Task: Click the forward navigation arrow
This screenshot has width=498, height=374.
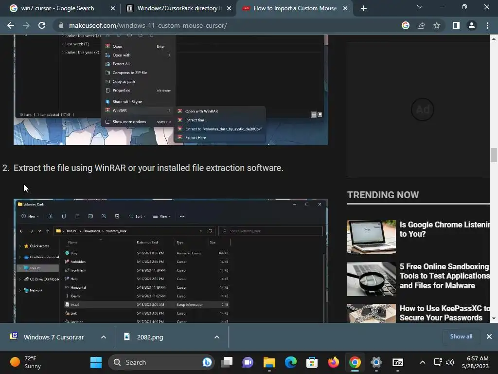Action: pos(26,25)
